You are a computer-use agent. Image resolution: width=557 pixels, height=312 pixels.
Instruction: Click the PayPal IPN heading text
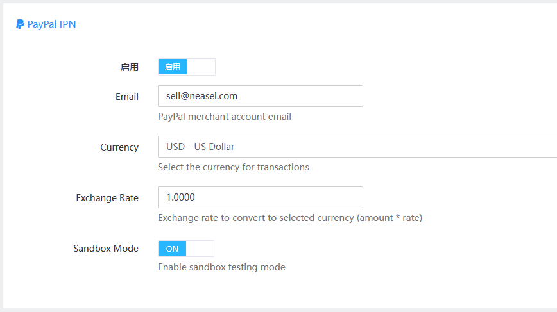(x=51, y=24)
